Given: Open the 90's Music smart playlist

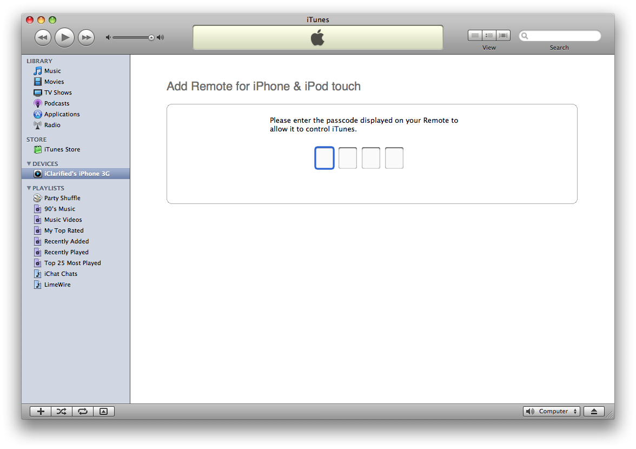Looking at the screenshot, I should [x=76, y=209].
